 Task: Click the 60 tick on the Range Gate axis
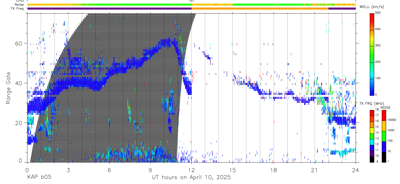tap(19, 43)
